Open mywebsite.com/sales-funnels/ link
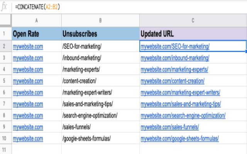 (170, 127)
